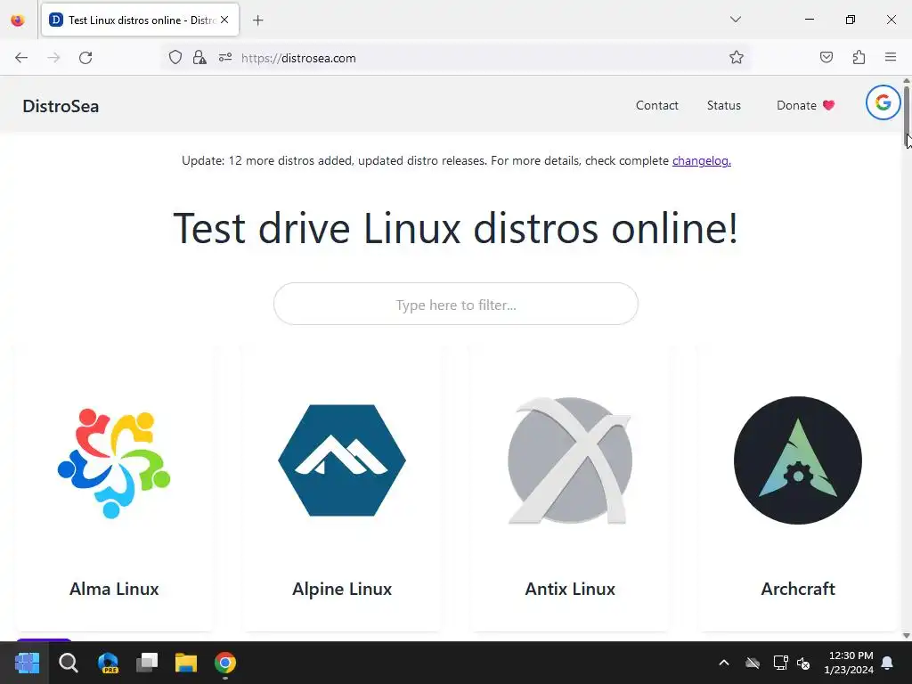
Task: Reload the current page
Action: [x=85, y=58]
